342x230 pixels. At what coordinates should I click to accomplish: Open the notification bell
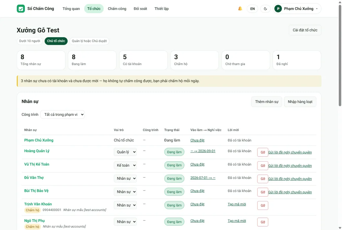pos(240,9)
